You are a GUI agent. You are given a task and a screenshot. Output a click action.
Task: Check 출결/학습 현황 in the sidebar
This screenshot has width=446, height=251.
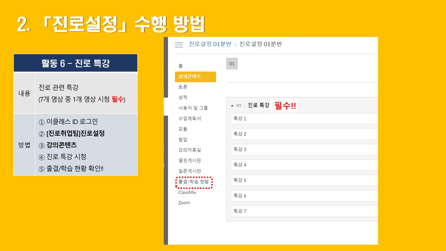click(x=194, y=182)
